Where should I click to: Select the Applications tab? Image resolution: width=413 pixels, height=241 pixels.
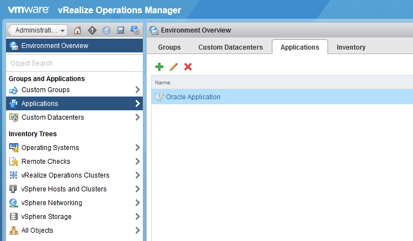(x=300, y=47)
